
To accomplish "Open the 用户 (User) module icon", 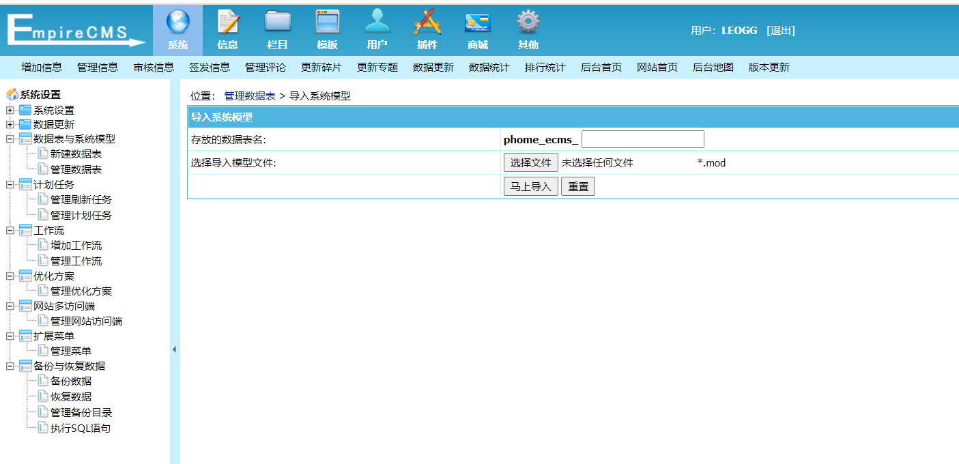I will click(377, 26).
